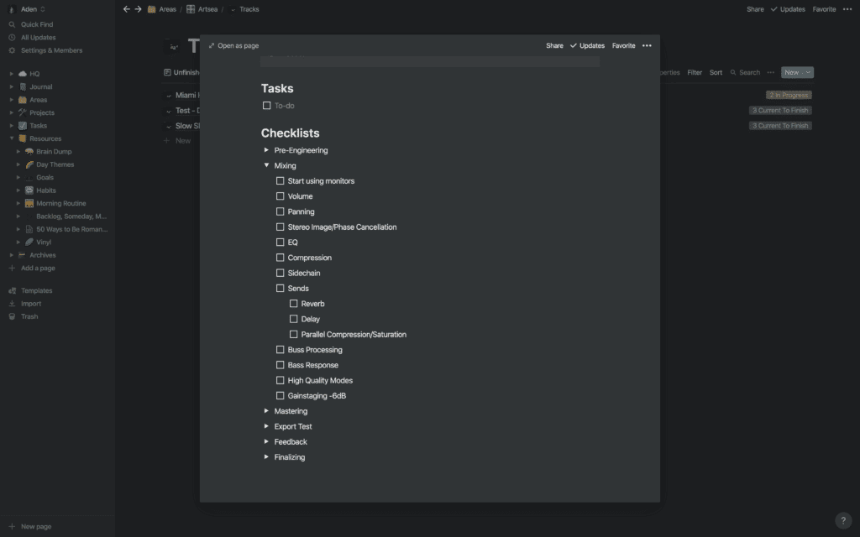Screen dimensions: 860x537
Task: Open the Trash icon in sidebar
Action: (12, 316)
